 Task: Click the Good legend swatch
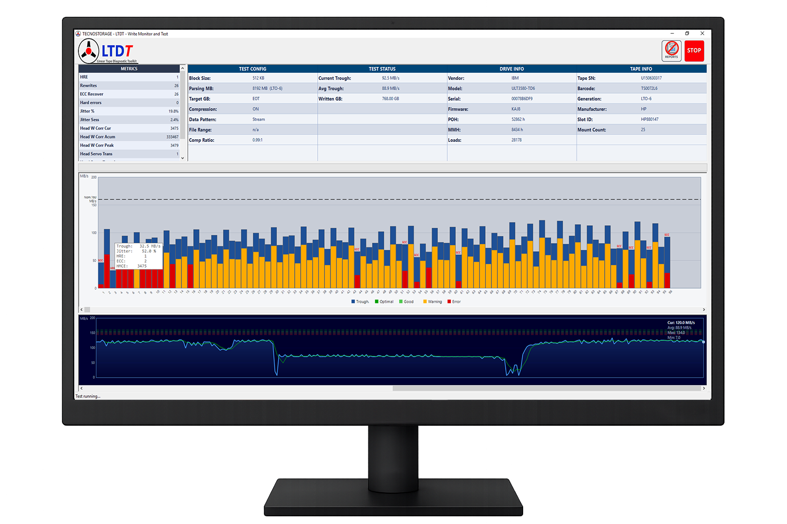(401, 301)
